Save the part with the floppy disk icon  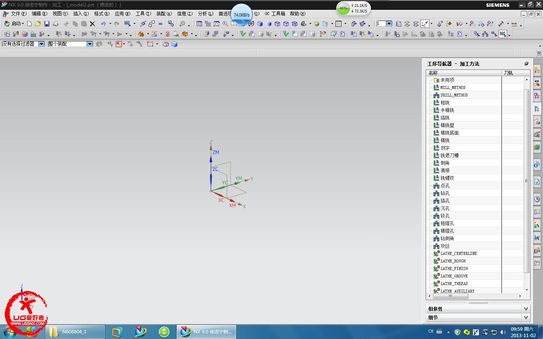[47, 23]
